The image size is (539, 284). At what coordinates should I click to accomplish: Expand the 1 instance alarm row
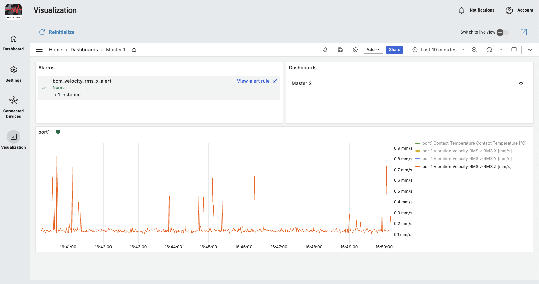point(67,95)
